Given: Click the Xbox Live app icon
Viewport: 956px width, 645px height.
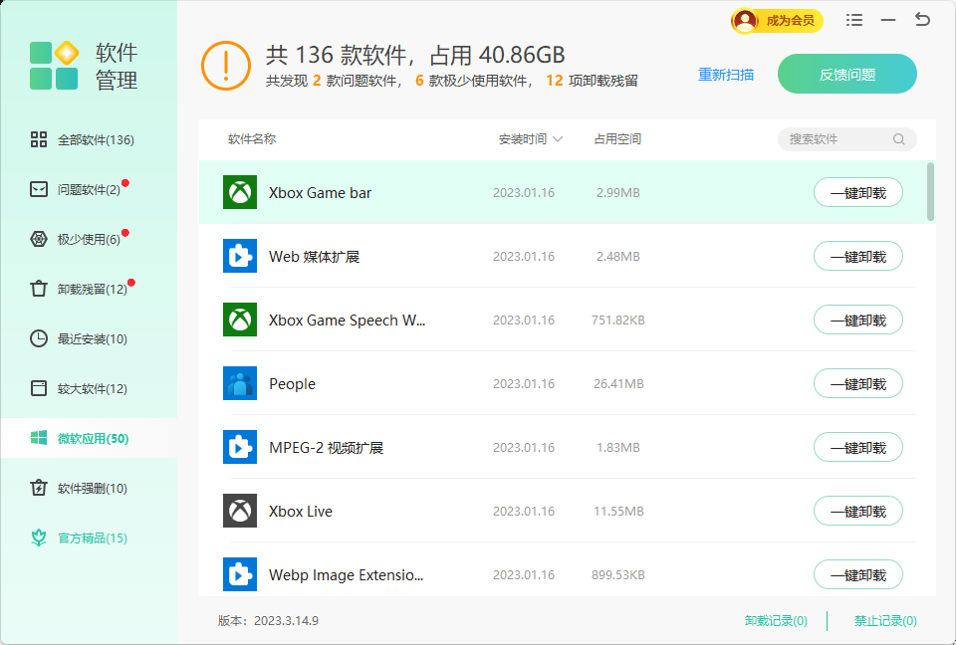Looking at the screenshot, I should coord(240,511).
